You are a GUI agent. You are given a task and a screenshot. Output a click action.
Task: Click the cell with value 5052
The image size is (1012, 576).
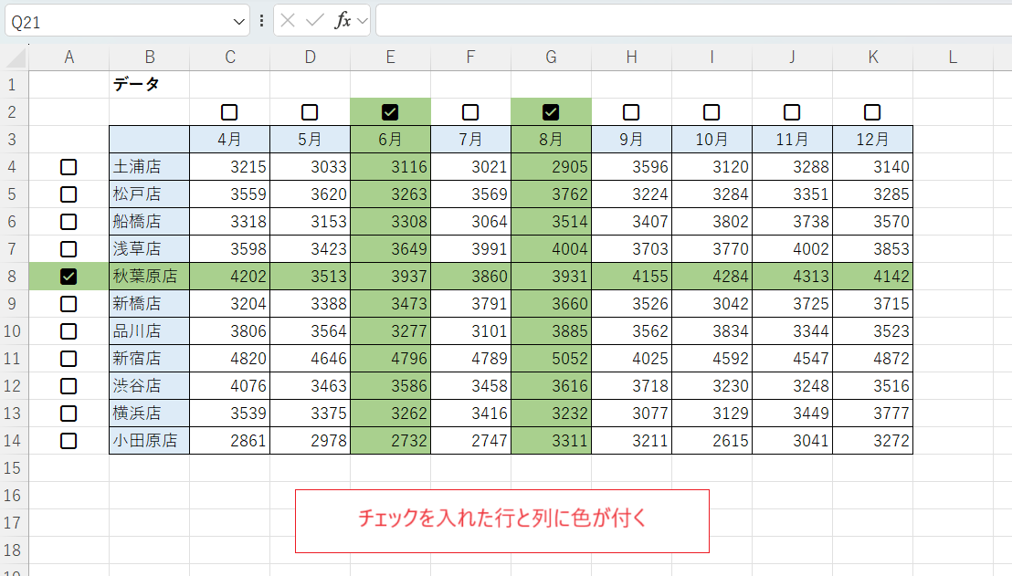click(x=551, y=359)
